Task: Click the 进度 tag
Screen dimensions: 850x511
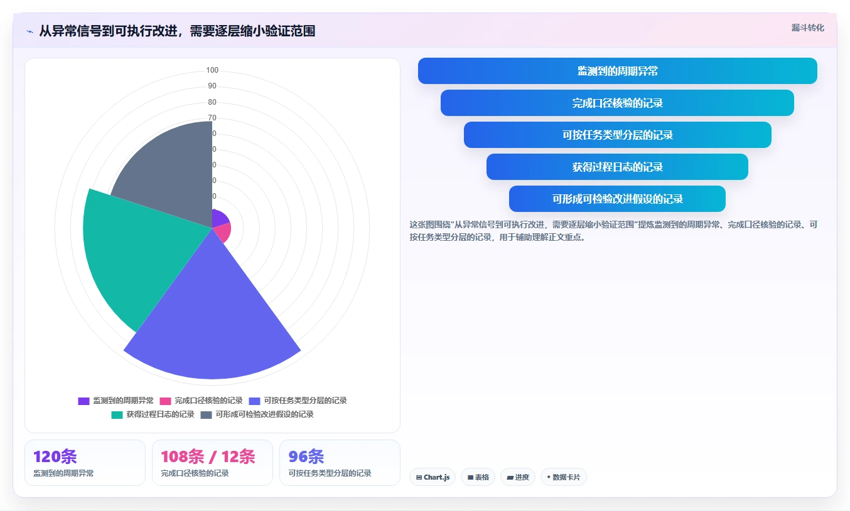Action: [x=518, y=477]
